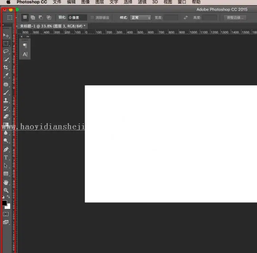
Task: Select the Dodge tool
Action: (x=6, y=141)
